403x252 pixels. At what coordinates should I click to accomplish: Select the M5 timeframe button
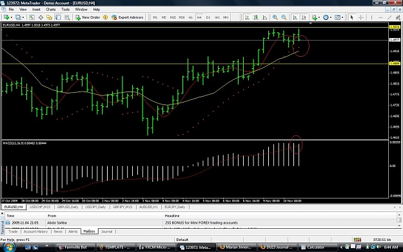164,17
